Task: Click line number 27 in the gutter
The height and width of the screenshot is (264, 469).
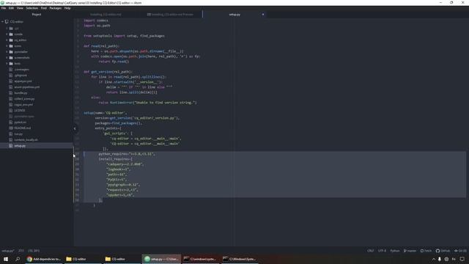Action: pyautogui.click(x=77, y=154)
